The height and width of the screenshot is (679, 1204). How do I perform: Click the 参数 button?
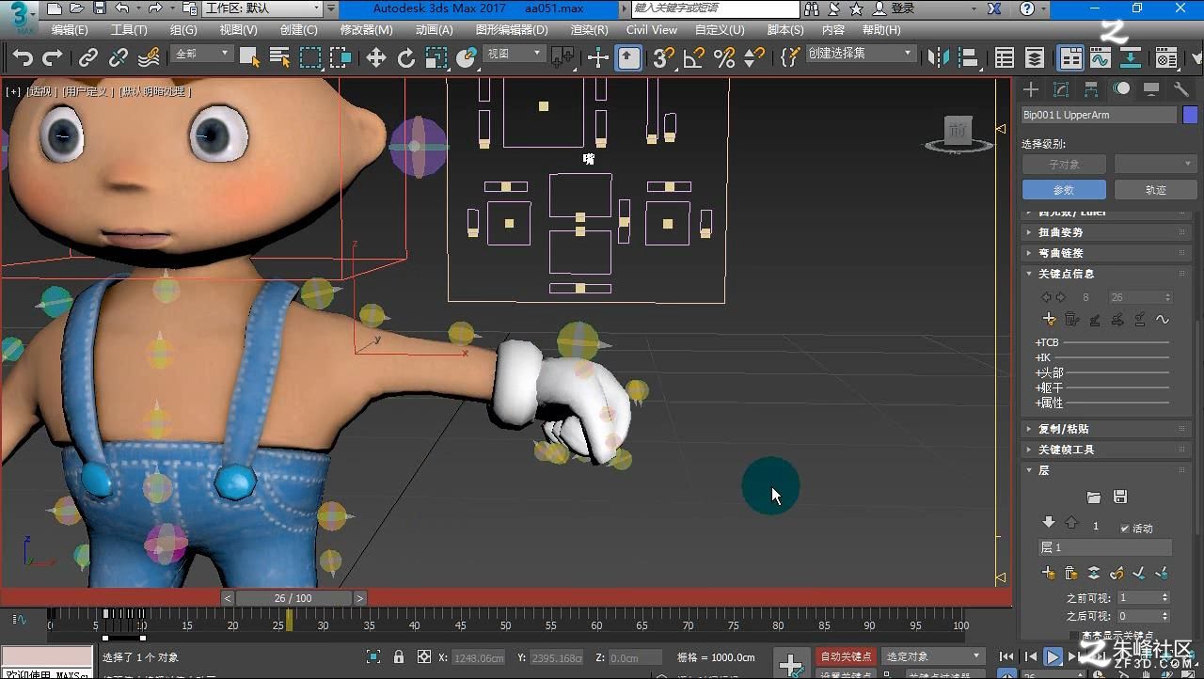point(1064,190)
